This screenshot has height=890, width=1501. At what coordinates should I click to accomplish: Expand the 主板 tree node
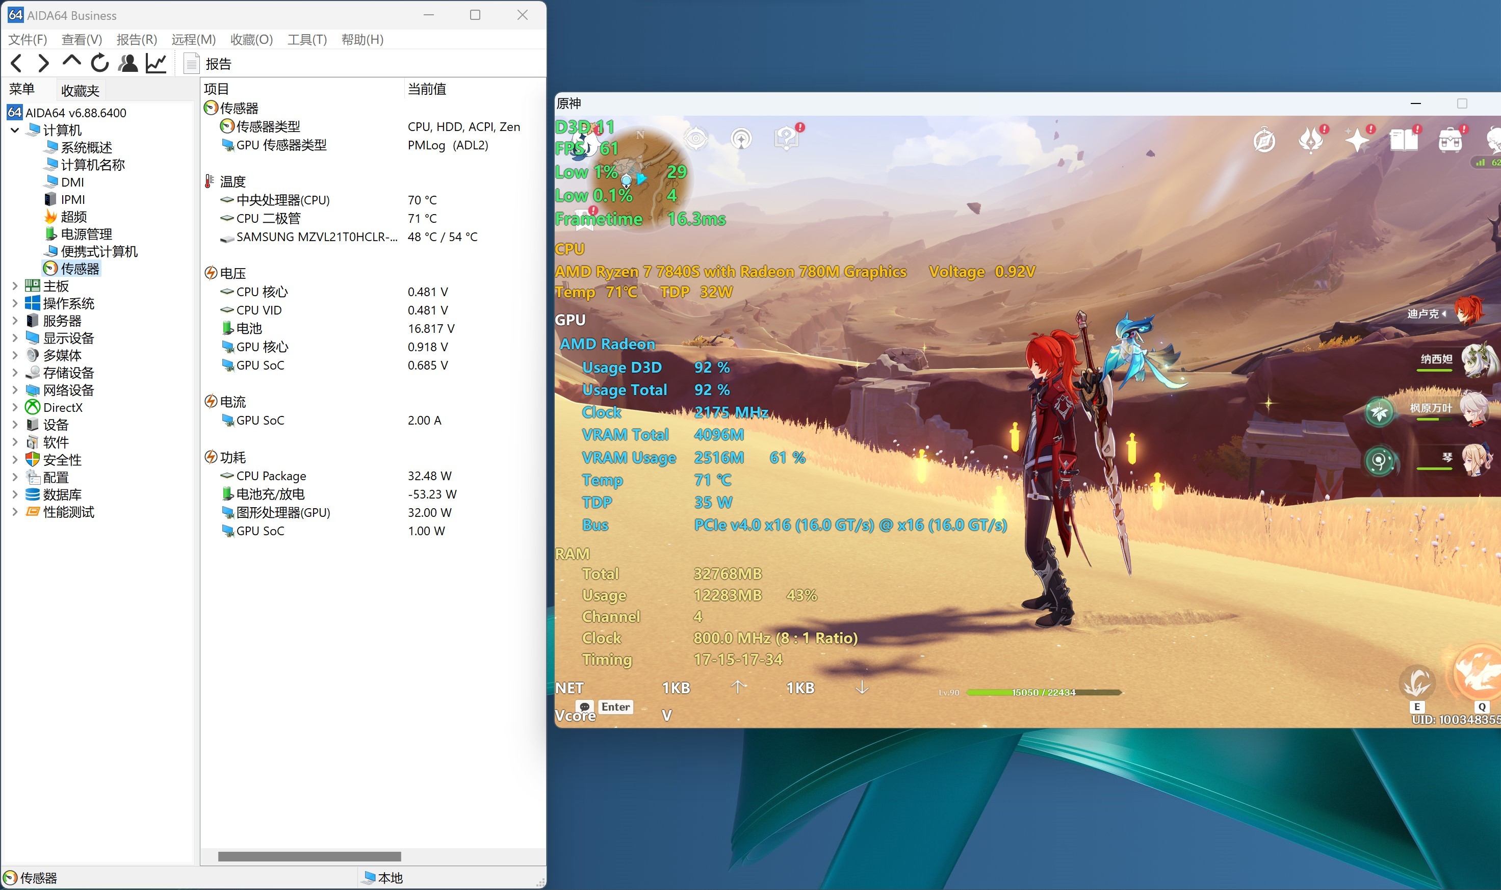[15, 286]
